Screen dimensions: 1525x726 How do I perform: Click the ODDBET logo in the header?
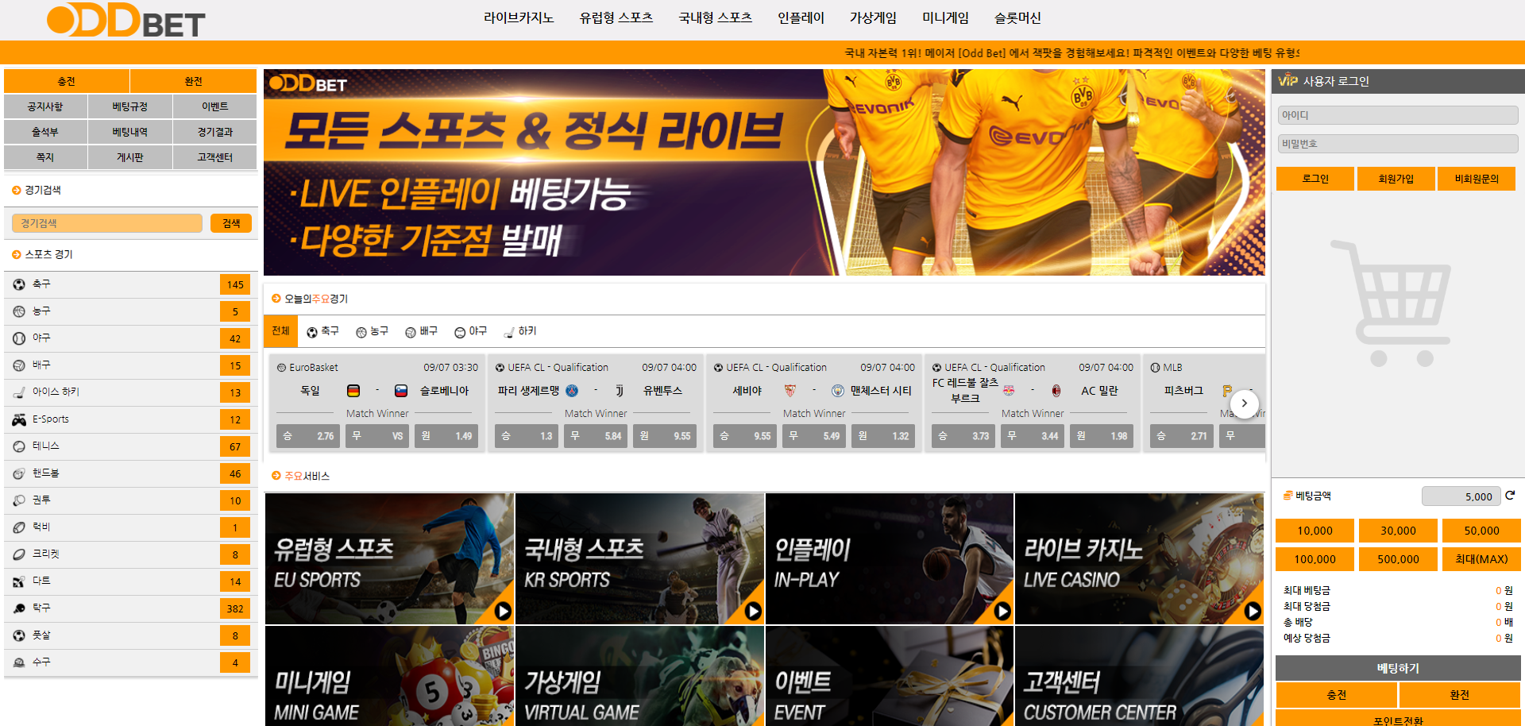point(126,20)
